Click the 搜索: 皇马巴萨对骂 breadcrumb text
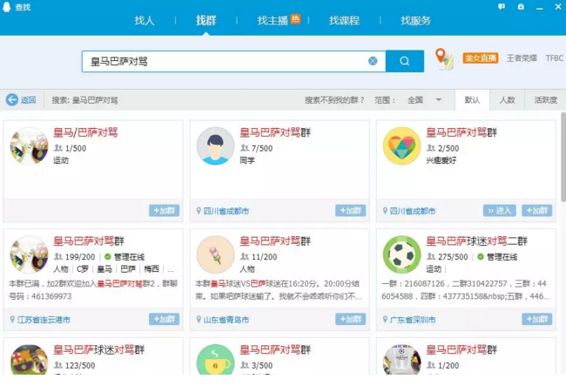This screenshot has width=566, height=386. click(x=84, y=100)
